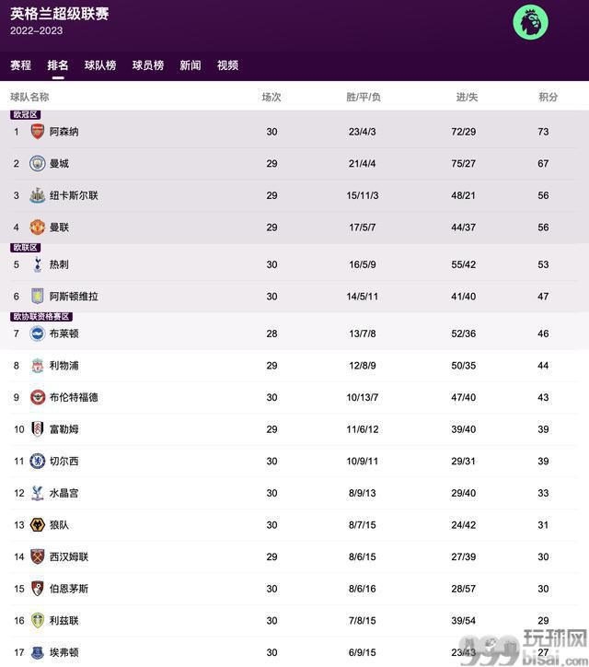Screen dimensions: 589x667
Task: Click the Wolves (狼队) club crest
Action: click(x=38, y=525)
